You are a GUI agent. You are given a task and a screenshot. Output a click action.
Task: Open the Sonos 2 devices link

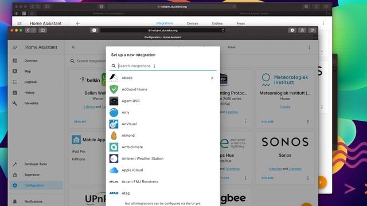(275, 169)
